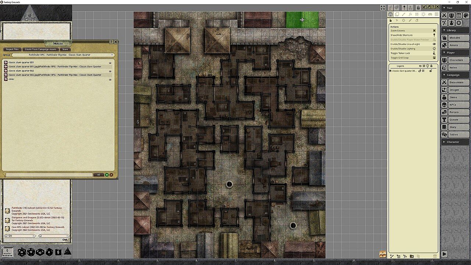Click the Import Files button

click(12, 49)
